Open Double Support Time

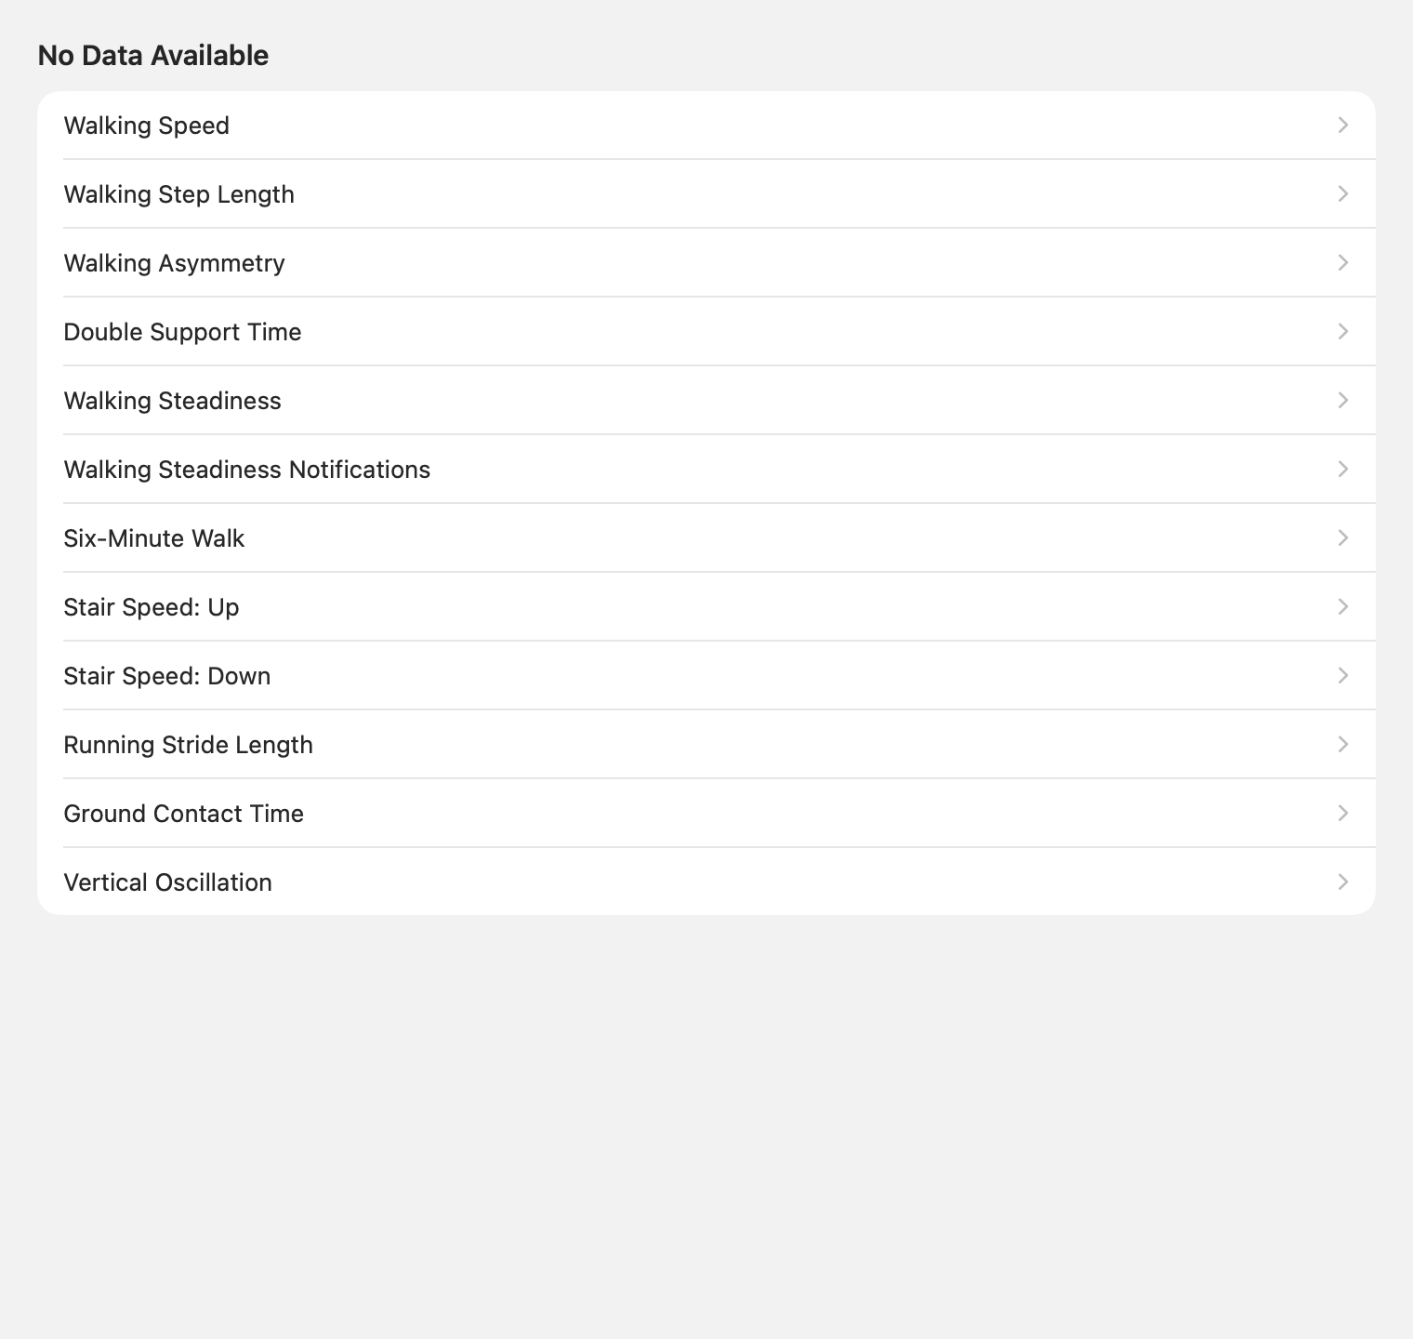[x=706, y=332]
